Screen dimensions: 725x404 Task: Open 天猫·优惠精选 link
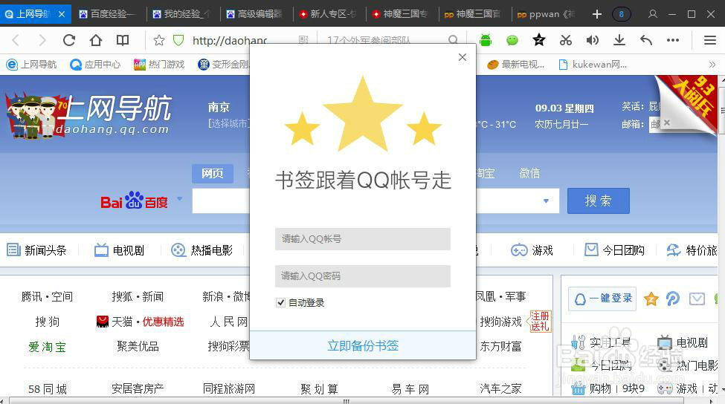point(140,322)
